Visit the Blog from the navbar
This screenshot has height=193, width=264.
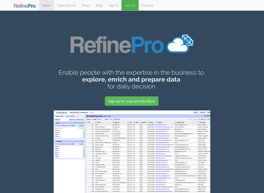pos(99,5)
